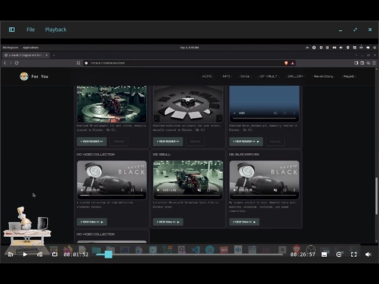
Task: Click View Render under widescreen wallpapers card
Action: point(168,141)
